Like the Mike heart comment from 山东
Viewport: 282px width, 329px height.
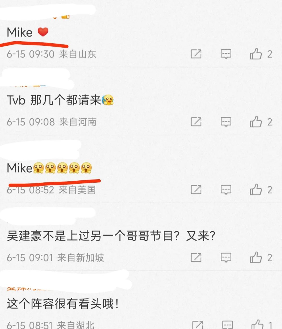(256, 54)
